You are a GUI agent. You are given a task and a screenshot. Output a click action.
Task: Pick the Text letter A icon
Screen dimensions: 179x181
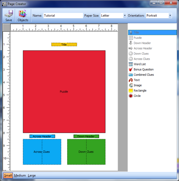click(131, 80)
